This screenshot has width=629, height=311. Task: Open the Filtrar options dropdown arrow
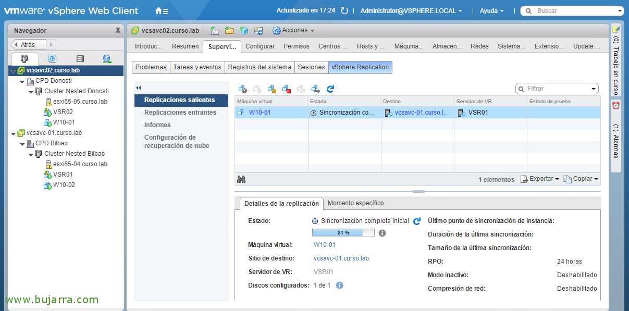click(594, 89)
